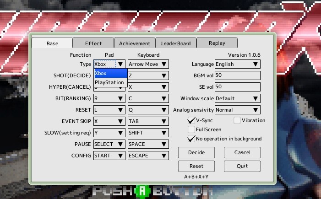Click the Reset button
The height and width of the screenshot is (199, 321).
point(196,166)
